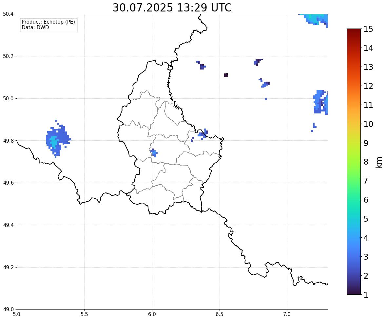This screenshot has height=320, width=386.
Task: Click the longitude tick label "6.0"
Action: tap(152, 314)
